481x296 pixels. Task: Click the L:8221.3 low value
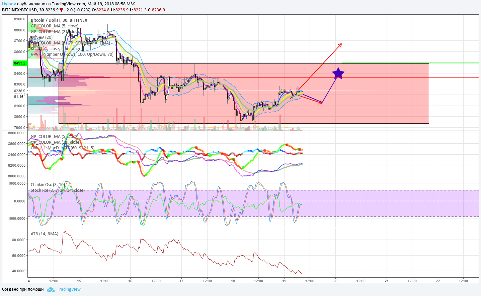coord(138,10)
